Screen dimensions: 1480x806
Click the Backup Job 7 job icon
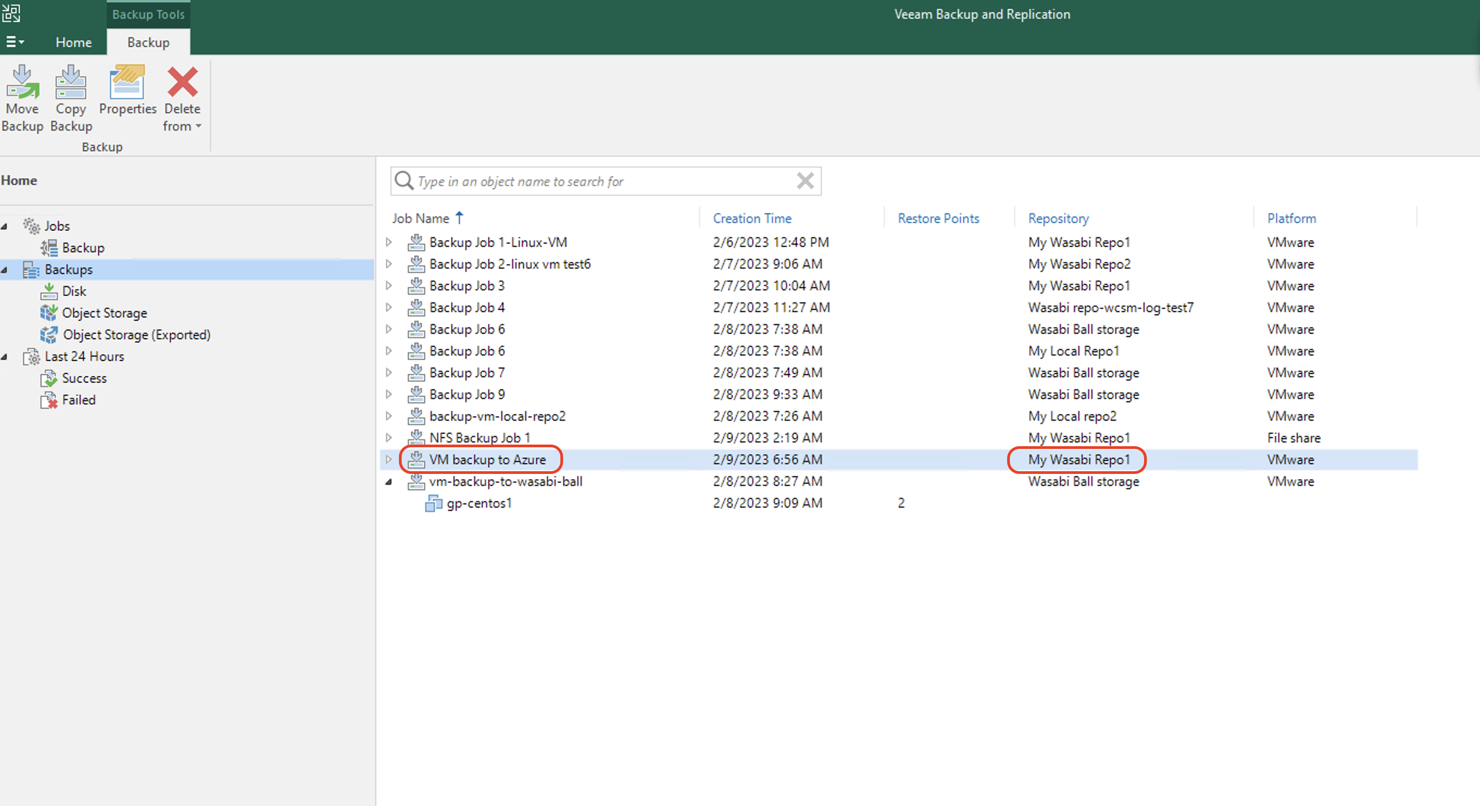(x=416, y=373)
